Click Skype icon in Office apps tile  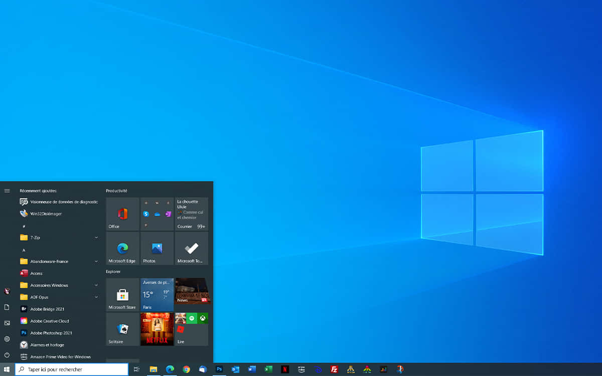coord(146,214)
